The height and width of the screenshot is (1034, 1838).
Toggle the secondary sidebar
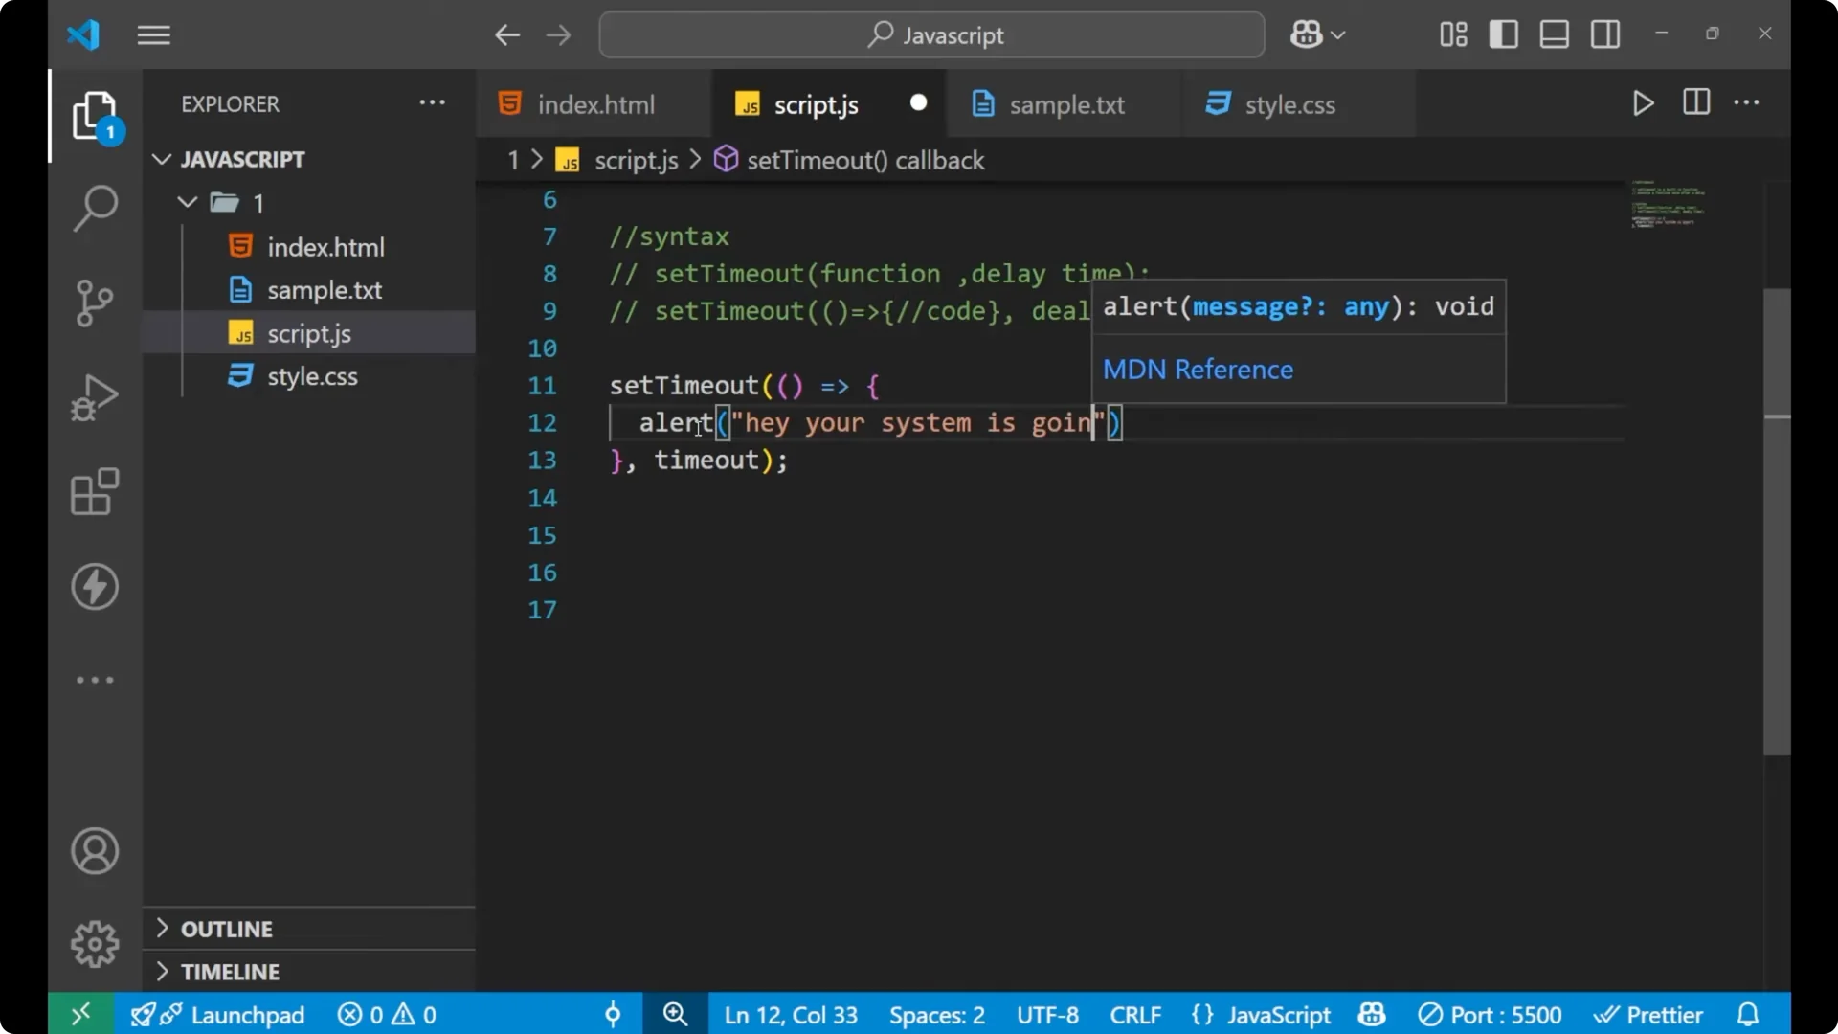[1604, 34]
